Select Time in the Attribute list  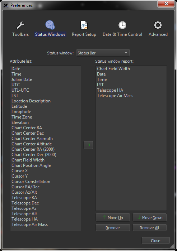46,74
